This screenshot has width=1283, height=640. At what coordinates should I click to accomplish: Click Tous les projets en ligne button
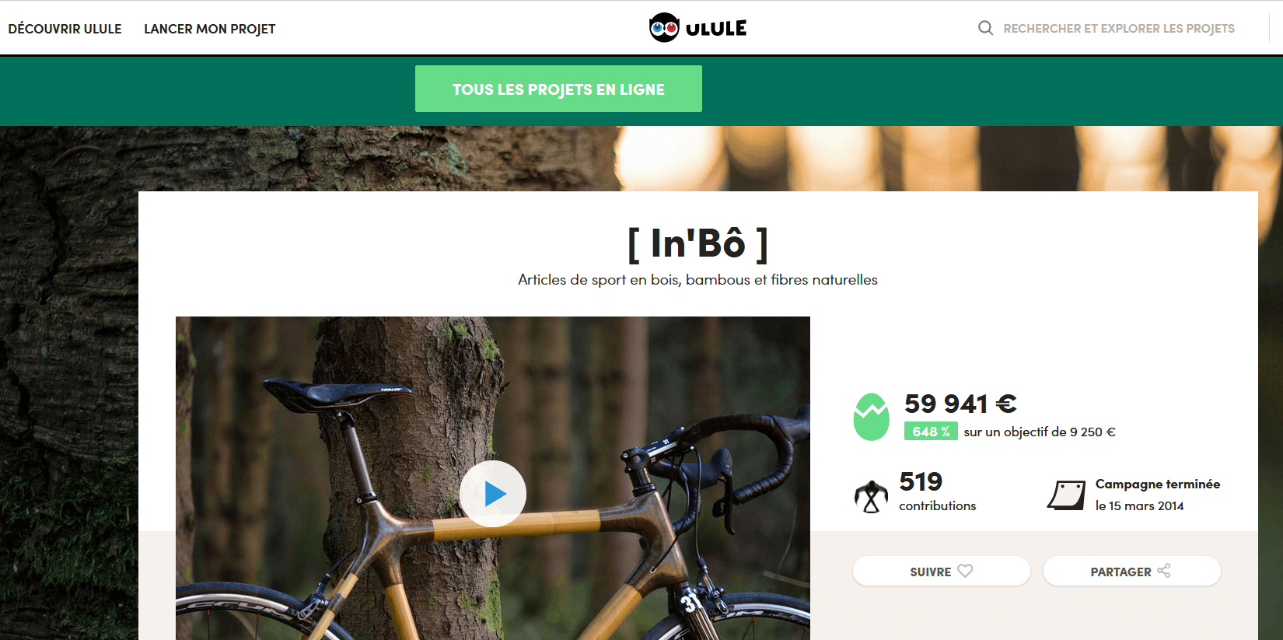(558, 89)
